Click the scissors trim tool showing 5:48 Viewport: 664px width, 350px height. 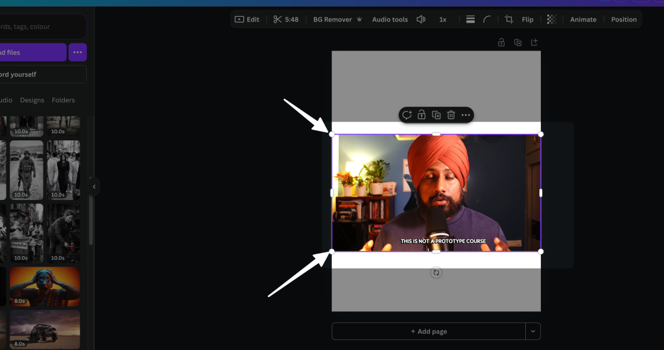tap(286, 19)
